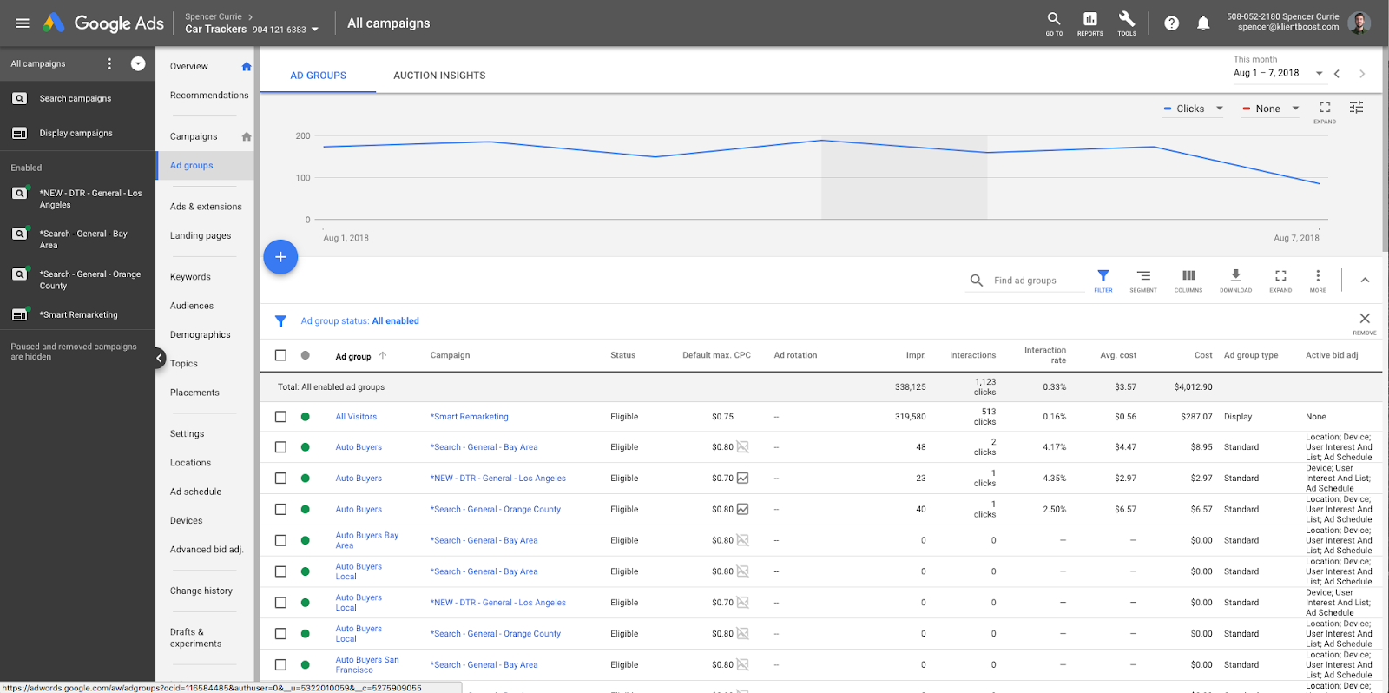Check the Auto Buyers Bay Area row

(280, 540)
